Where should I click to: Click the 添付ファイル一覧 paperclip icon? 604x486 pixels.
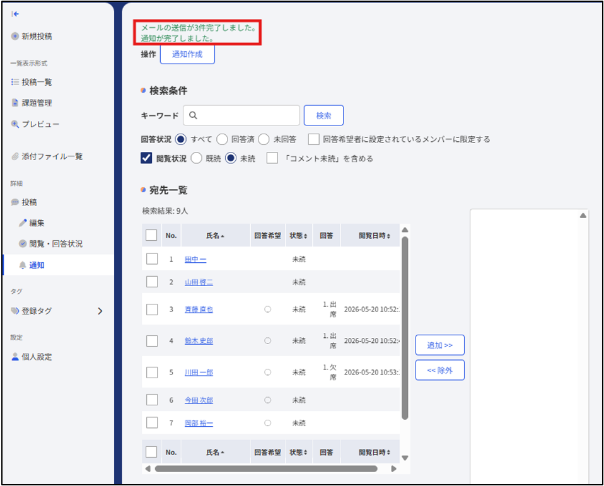(x=15, y=156)
